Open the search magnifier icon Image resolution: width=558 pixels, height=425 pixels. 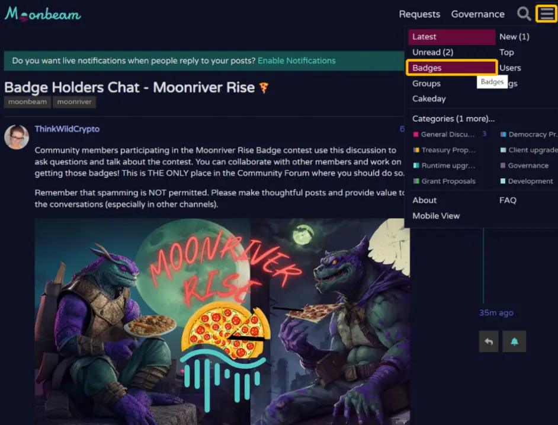pos(524,14)
